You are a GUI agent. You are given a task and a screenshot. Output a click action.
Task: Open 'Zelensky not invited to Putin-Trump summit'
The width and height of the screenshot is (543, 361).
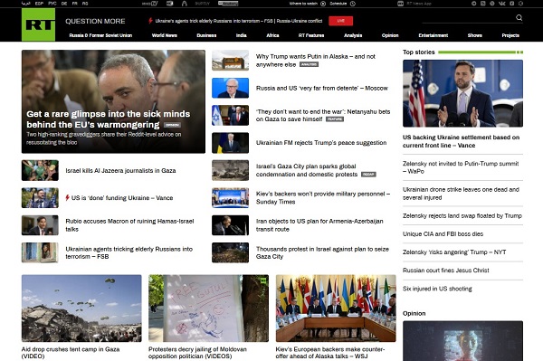pos(461,167)
